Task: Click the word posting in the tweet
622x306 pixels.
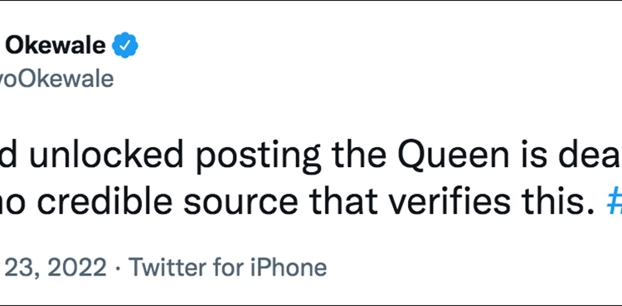Action: click(259, 156)
